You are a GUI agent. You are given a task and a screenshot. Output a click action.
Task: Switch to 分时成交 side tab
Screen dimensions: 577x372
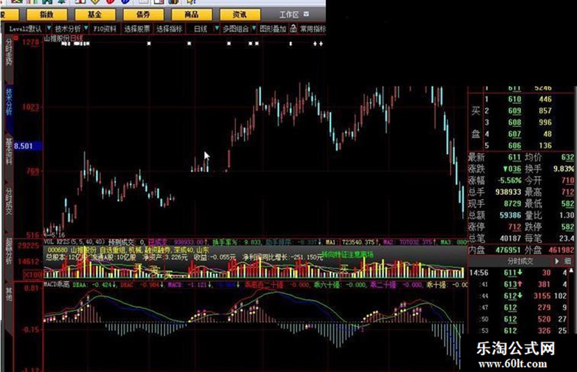[9, 201]
